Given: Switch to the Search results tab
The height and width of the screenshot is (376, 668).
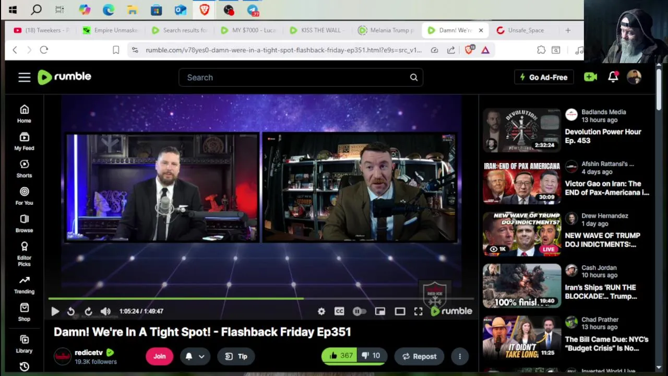Looking at the screenshot, I should point(180,30).
